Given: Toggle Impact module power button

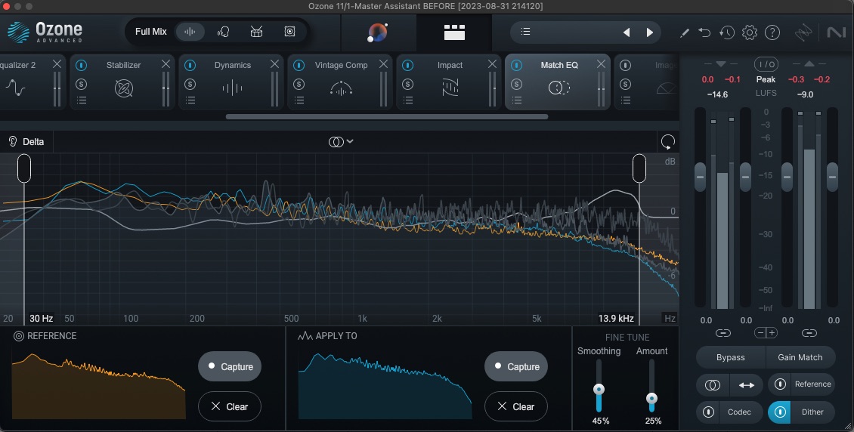Looking at the screenshot, I should point(407,65).
